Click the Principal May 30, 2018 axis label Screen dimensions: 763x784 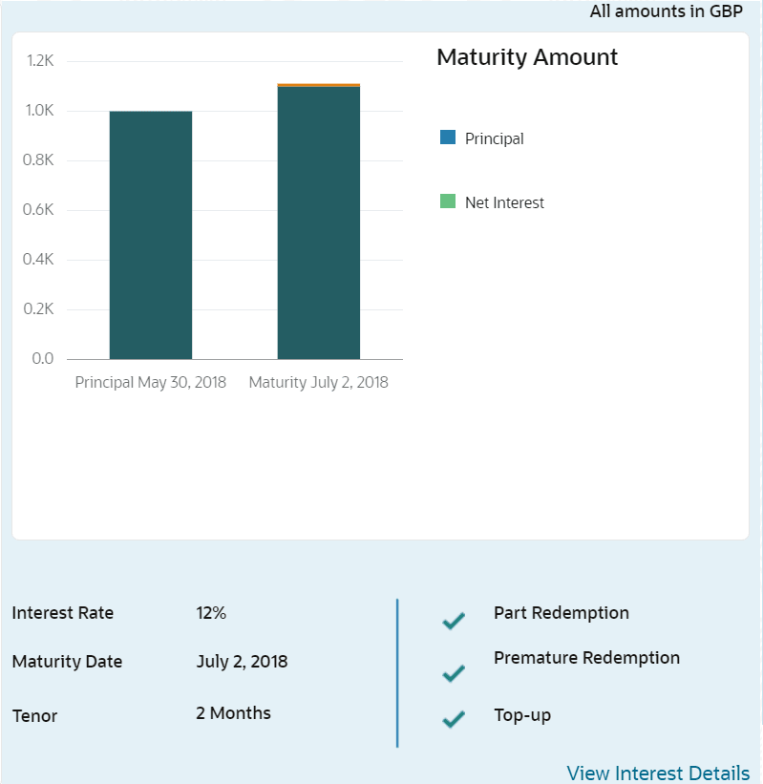point(151,383)
